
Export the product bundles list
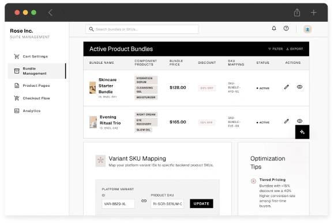coord(294,49)
